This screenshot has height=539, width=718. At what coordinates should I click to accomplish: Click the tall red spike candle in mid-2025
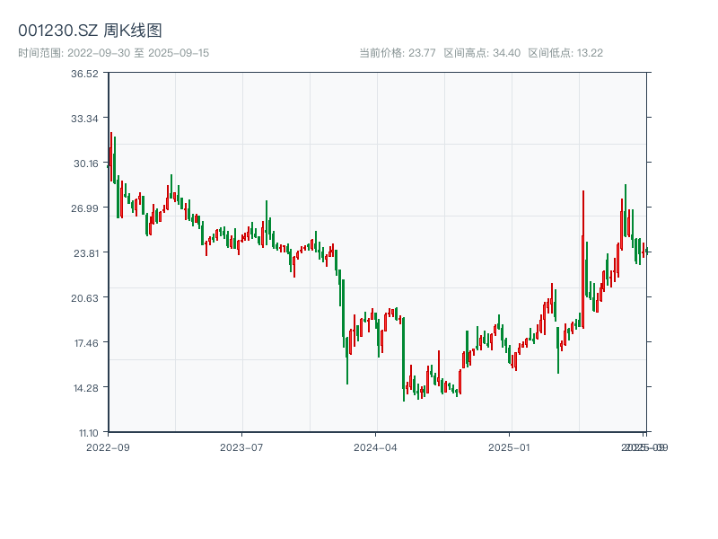click(x=582, y=261)
